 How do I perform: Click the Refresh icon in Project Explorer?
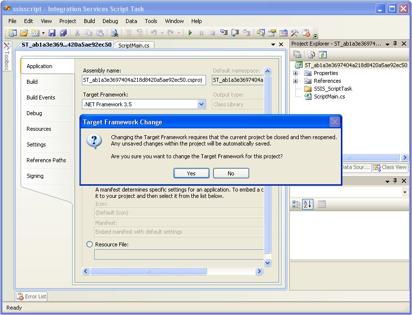click(323, 54)
